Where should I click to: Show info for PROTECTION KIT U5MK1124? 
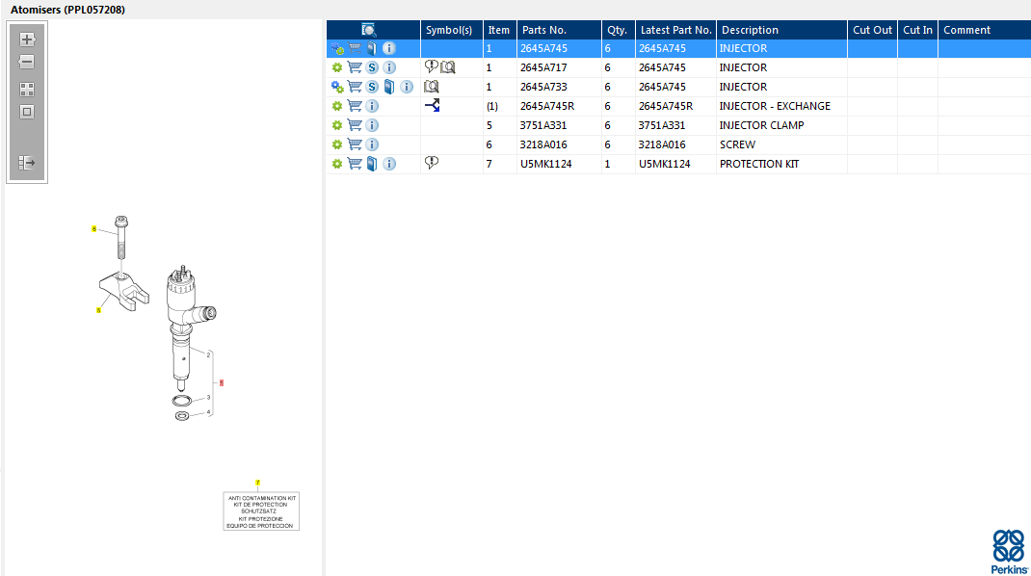[389, 163]
